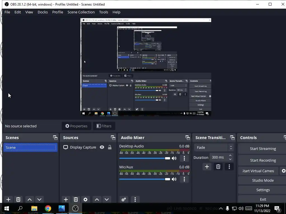Open Virtual Camera settings gear
This screenshot has height=214, width=286.
[283, 171]
